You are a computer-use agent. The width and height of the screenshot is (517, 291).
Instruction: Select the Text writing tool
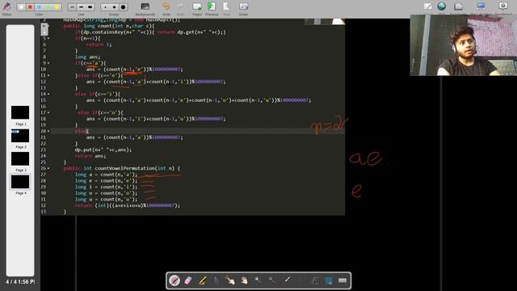[314, 280]
